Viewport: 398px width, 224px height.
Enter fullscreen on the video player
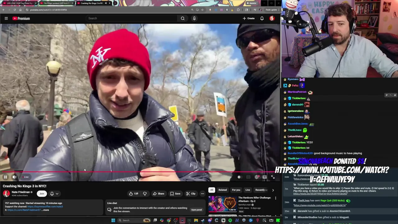[x=273, y=177]
